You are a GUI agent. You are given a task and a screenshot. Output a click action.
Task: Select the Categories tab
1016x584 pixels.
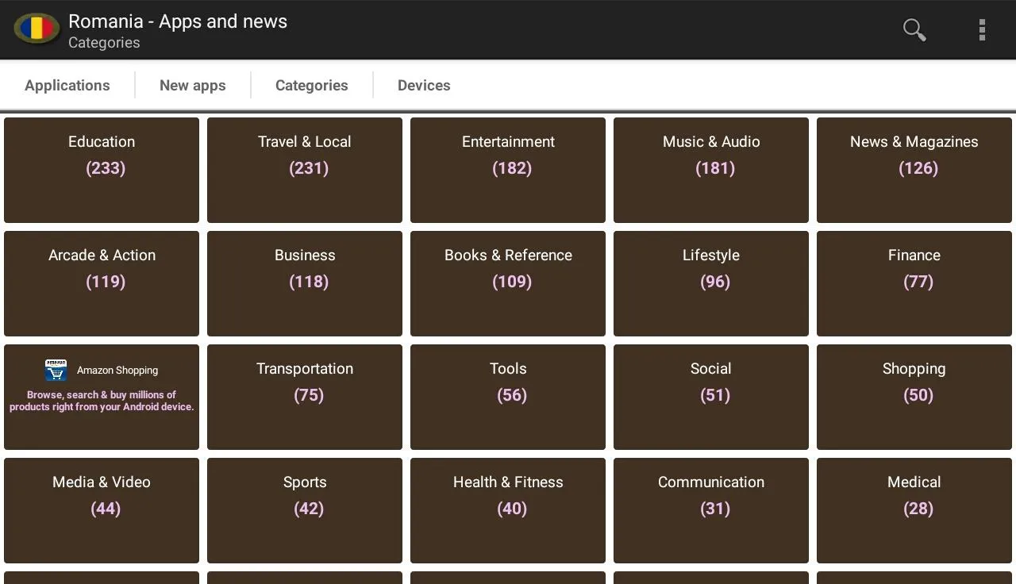[x=312, y=86]
